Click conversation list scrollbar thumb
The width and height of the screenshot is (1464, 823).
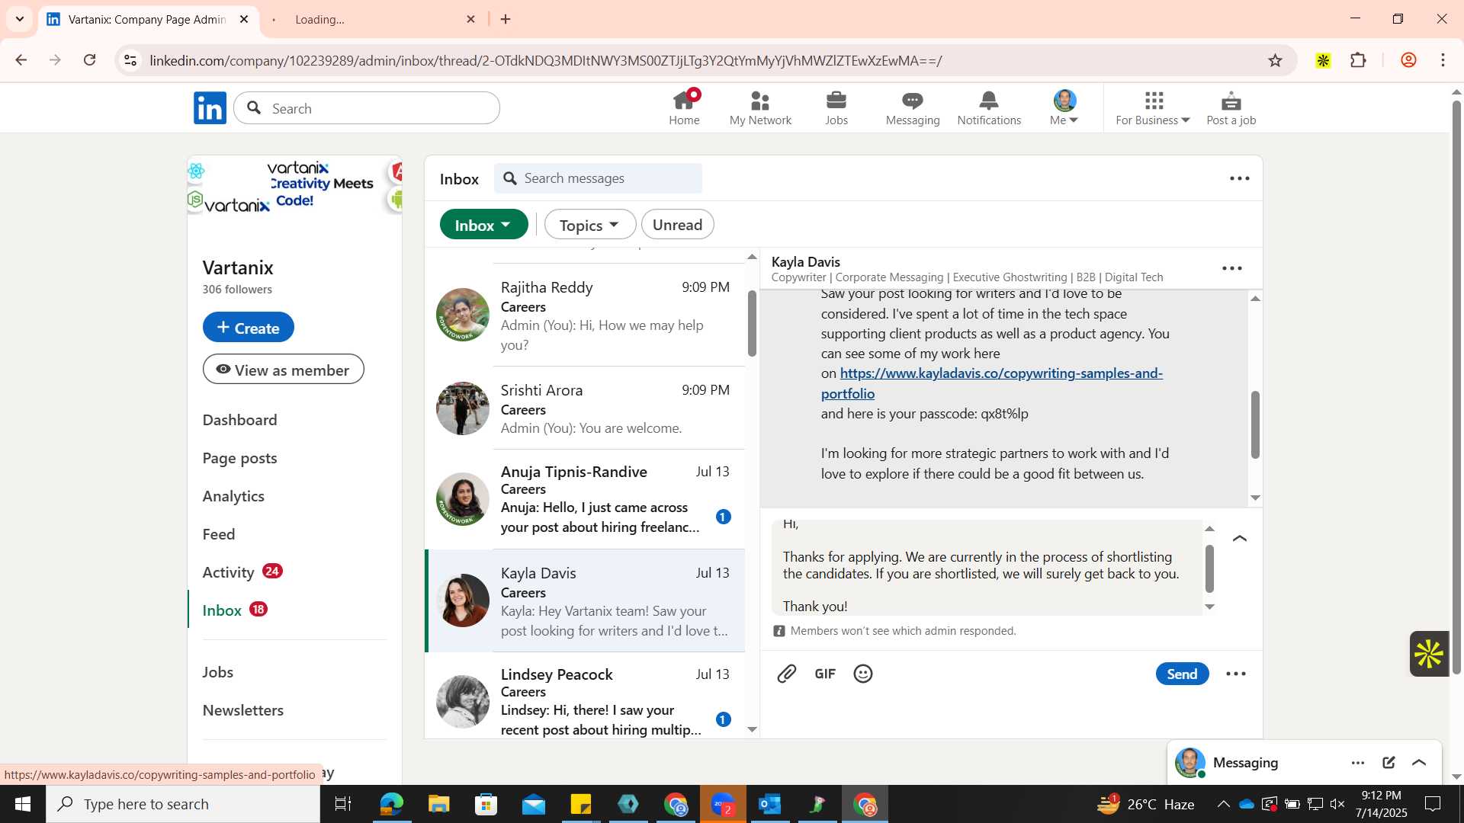pos(752,323)
